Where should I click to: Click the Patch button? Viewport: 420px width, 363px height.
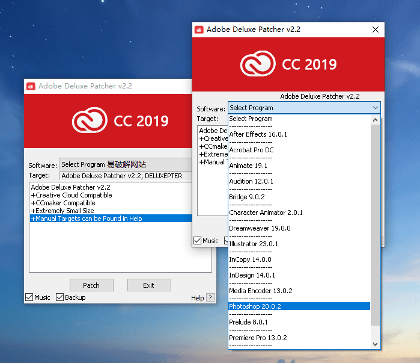[x=91, y=285]
